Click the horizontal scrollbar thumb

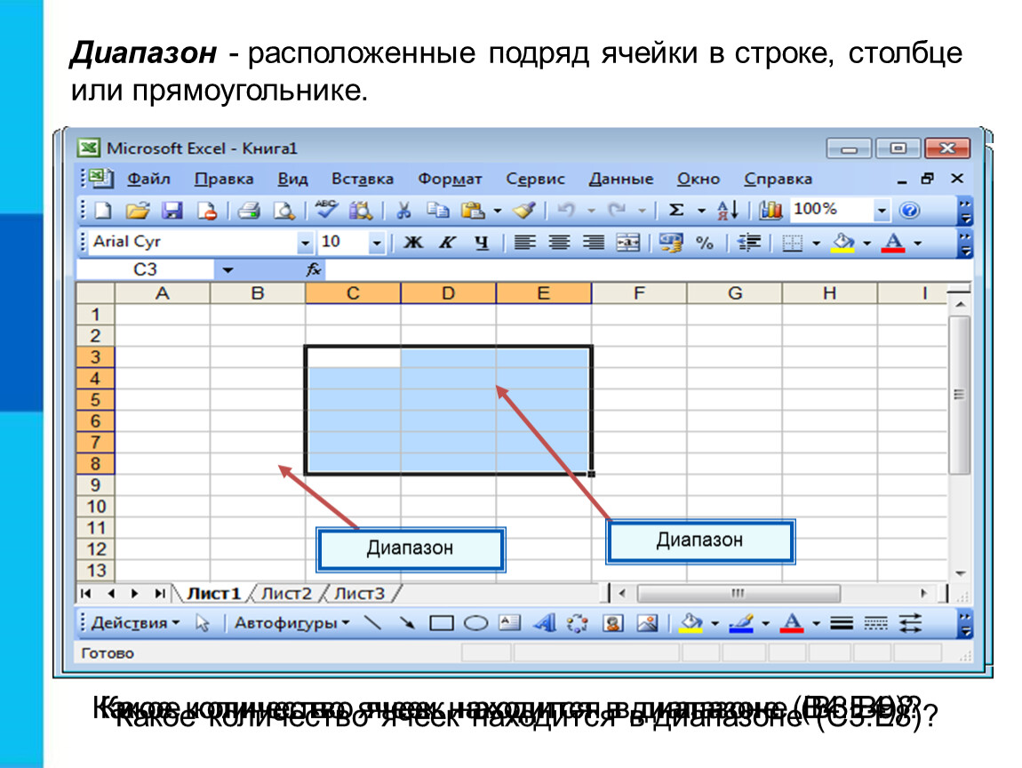pos(739,593)
